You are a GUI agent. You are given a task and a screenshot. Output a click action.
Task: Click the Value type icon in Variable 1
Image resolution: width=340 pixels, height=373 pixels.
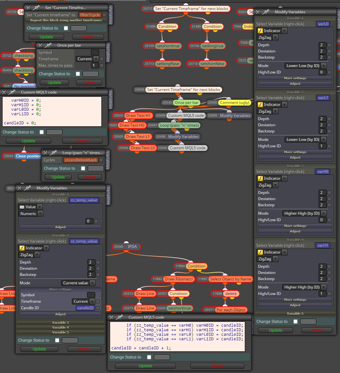coord(22,207)
